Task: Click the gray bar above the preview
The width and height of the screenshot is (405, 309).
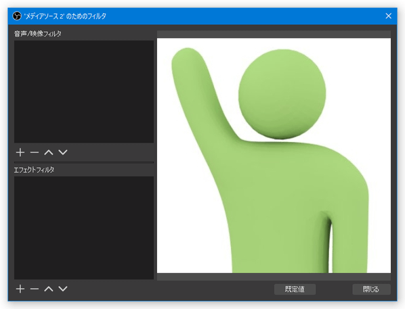Action: pos(274,34)
